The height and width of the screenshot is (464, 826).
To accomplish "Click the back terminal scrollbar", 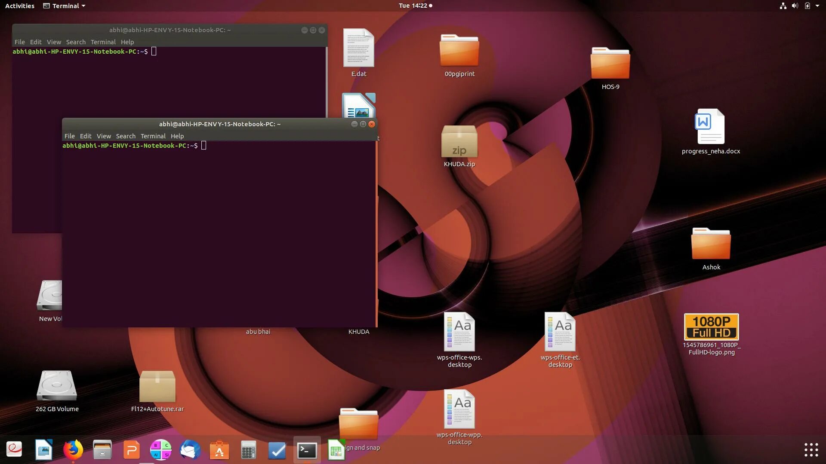I will pyautogui.click(x=327, y=82).
